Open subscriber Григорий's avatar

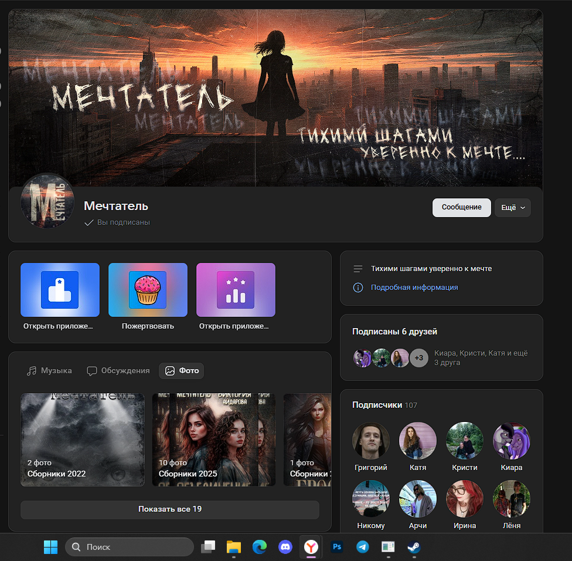click(x=370, y=441)
